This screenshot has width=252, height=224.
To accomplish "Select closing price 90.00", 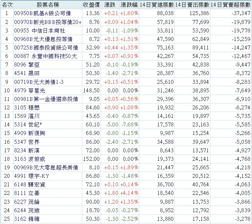I will point(93,202).
